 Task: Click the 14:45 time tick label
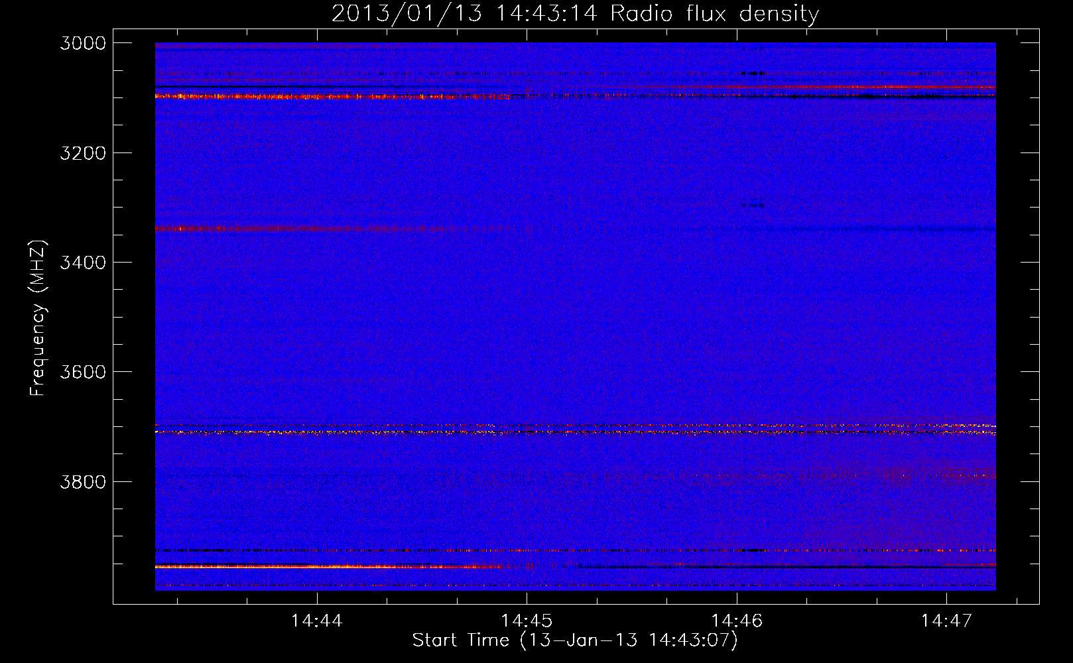527,621
